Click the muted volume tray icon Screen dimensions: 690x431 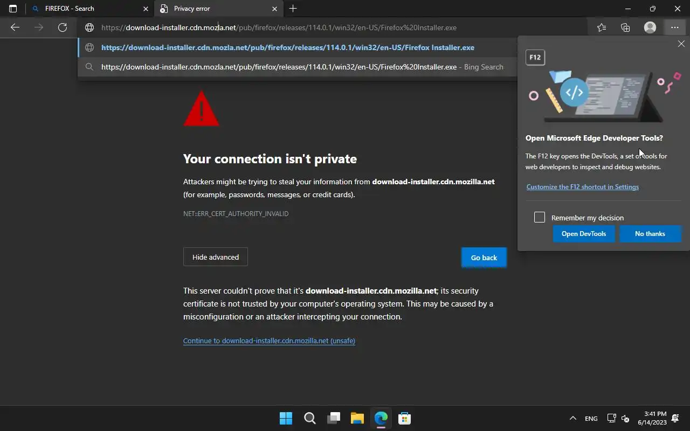(625, 418)
